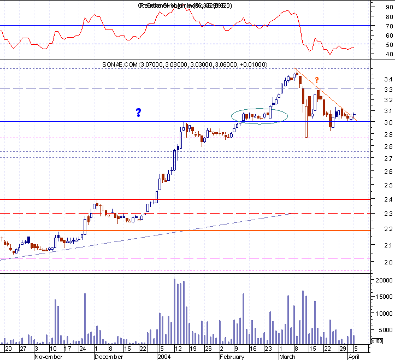
Task: Click the 23 date label
Action: pos(268,349)
